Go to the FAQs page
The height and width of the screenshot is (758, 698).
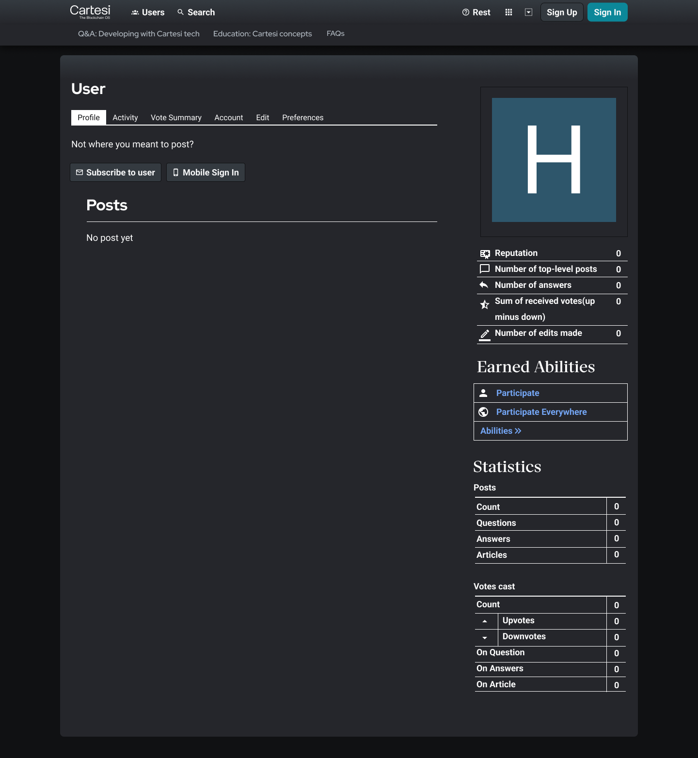click(x=335, y=34)
